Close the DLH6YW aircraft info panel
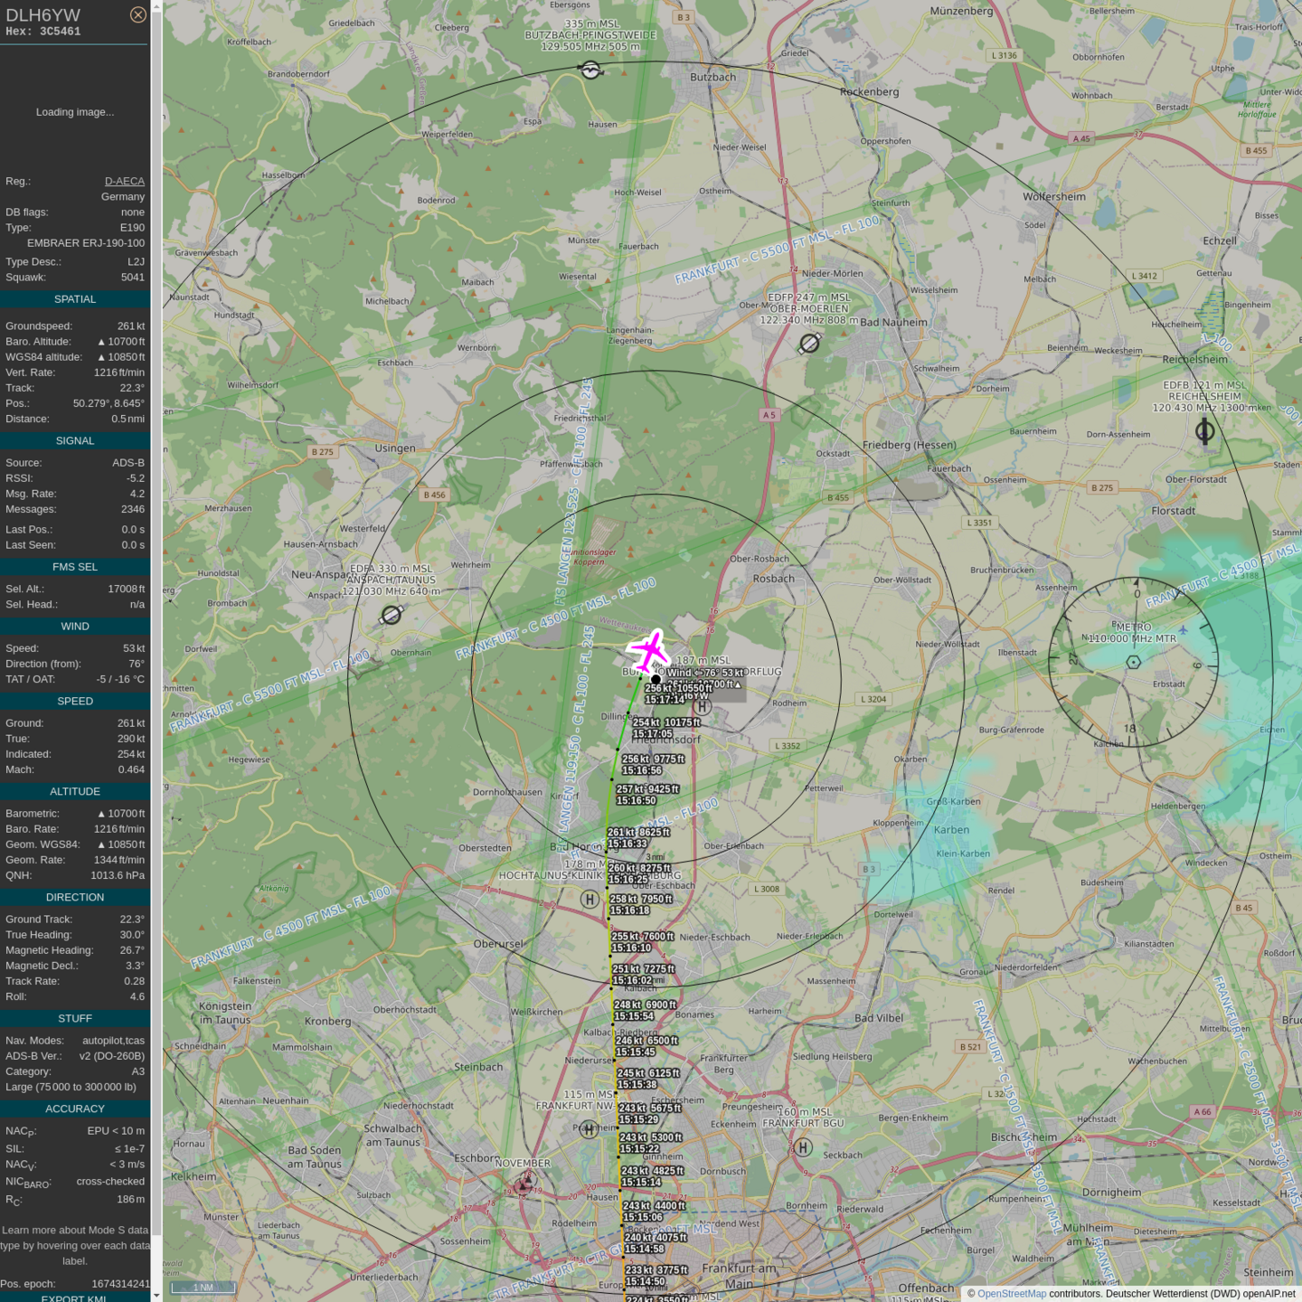The width and height of the screenshot is (1302, 1302). click(137, 14)
